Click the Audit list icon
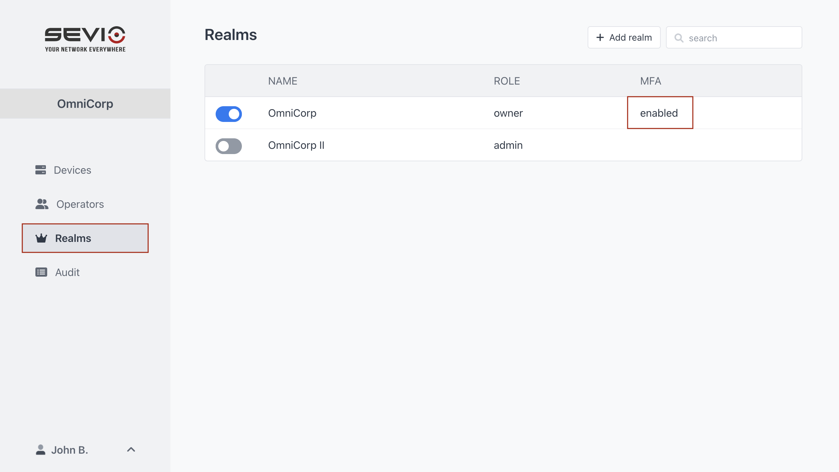Viewport: 839px width, 472px height. pyautogui.click(x=41, y=272)
